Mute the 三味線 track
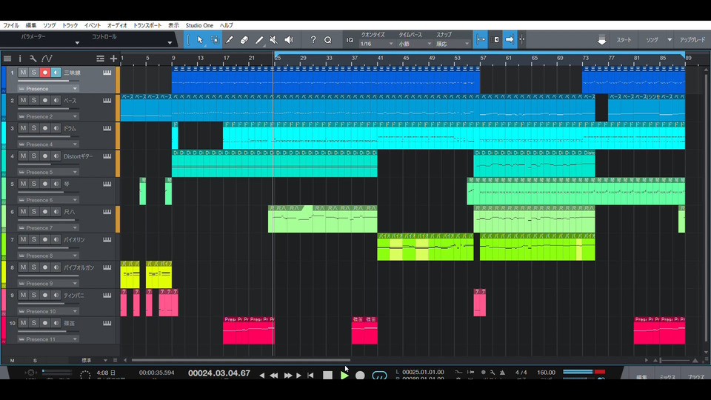711x400 pixels. pos(23,72)
